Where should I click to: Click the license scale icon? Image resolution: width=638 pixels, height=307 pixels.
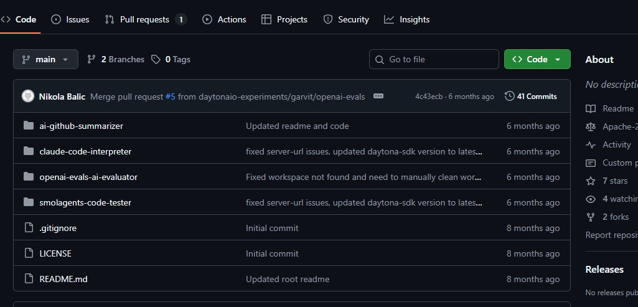click(x=591, y=126)
